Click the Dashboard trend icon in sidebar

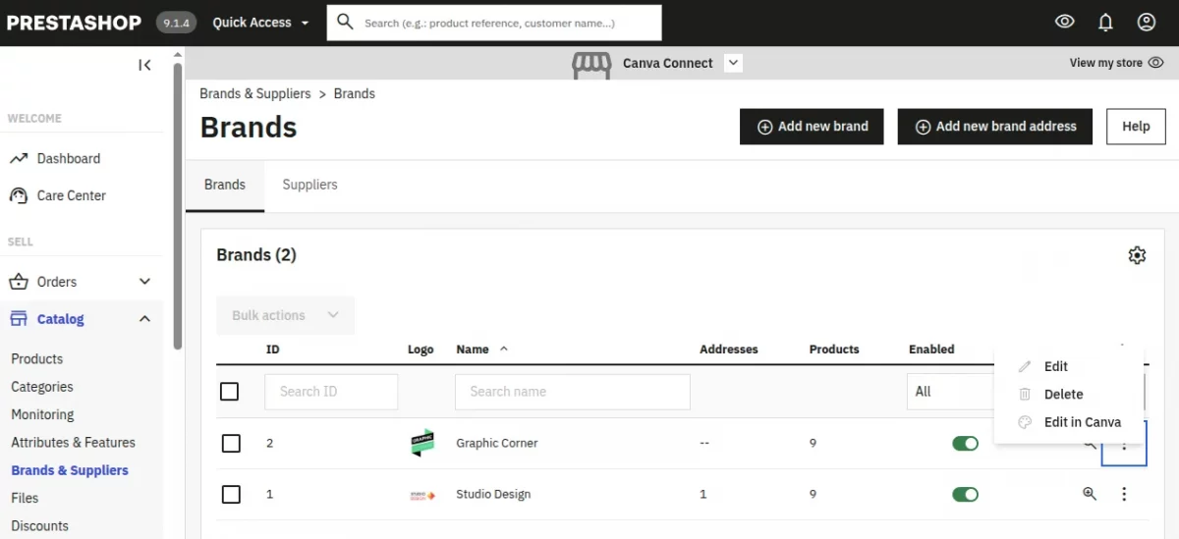[19, 158]
